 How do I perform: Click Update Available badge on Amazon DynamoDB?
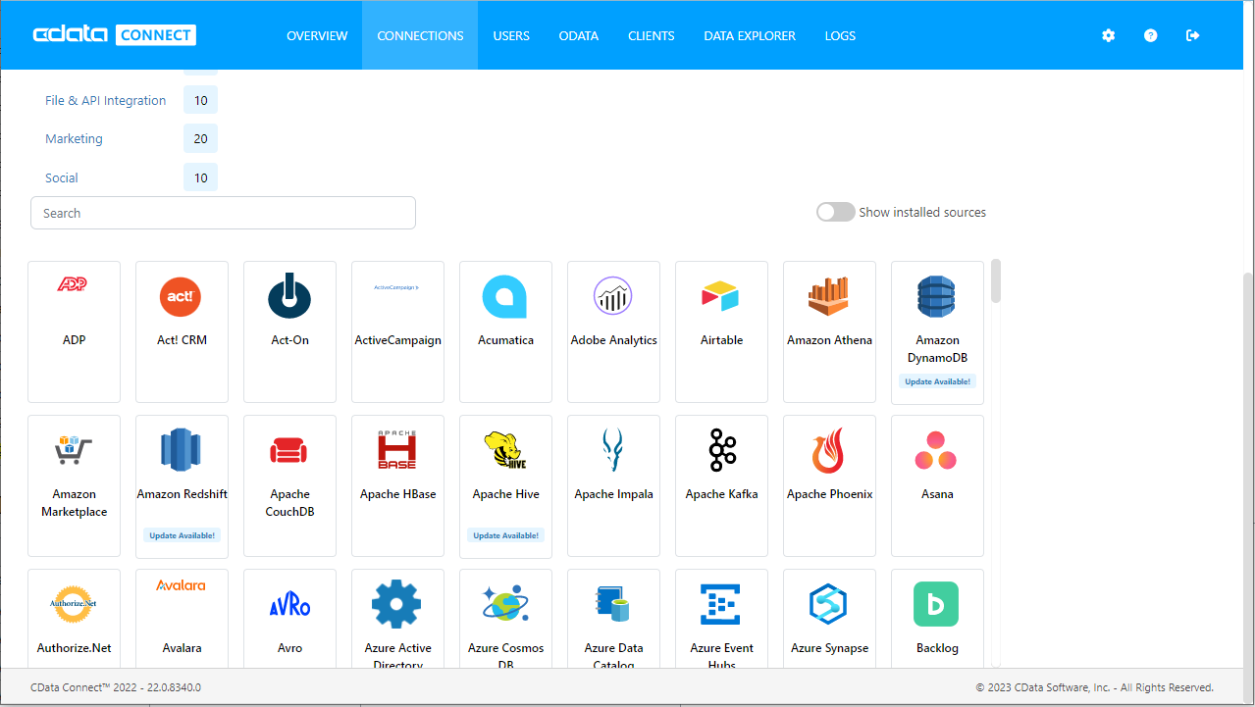point(937,381)
